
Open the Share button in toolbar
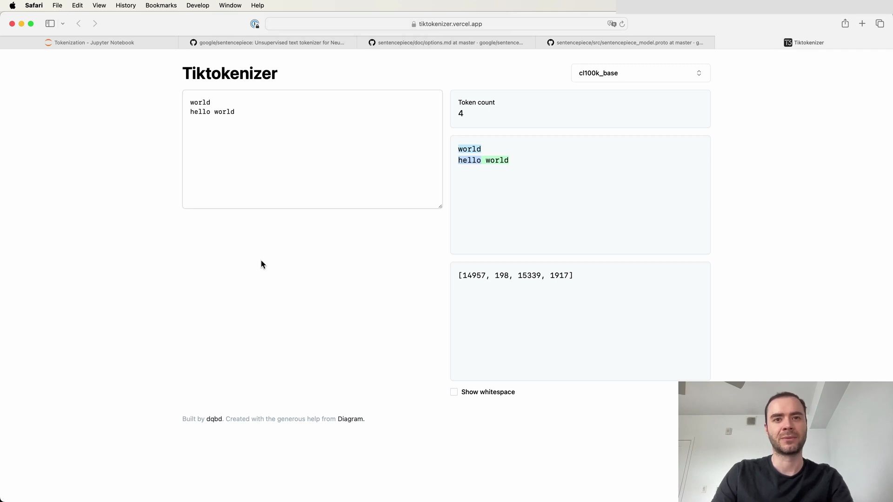[x=845, y=23]
